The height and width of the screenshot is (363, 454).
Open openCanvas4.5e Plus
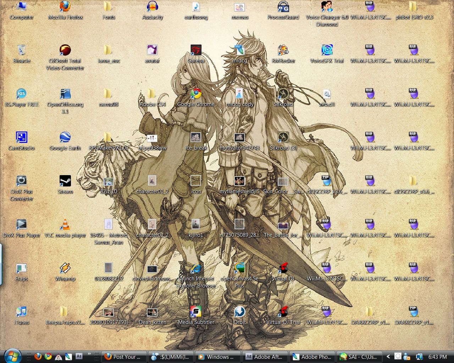tap(240, 275)
